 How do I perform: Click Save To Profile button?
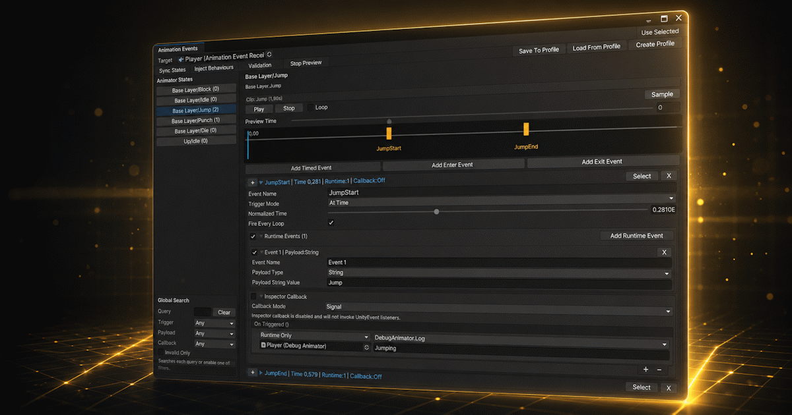[539, 50]
